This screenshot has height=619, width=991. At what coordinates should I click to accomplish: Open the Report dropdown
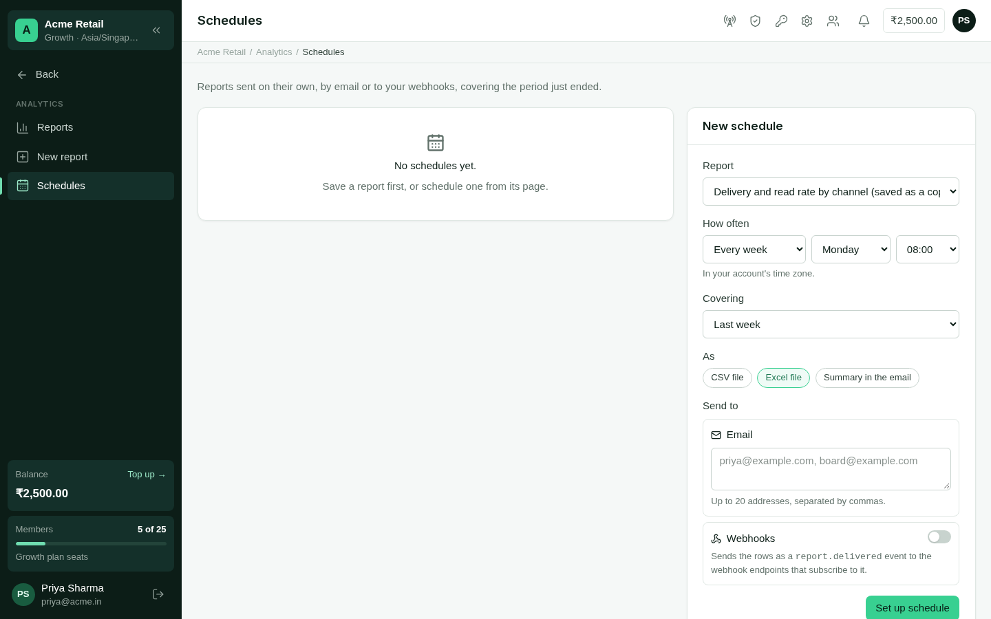(x=831, y=192)
